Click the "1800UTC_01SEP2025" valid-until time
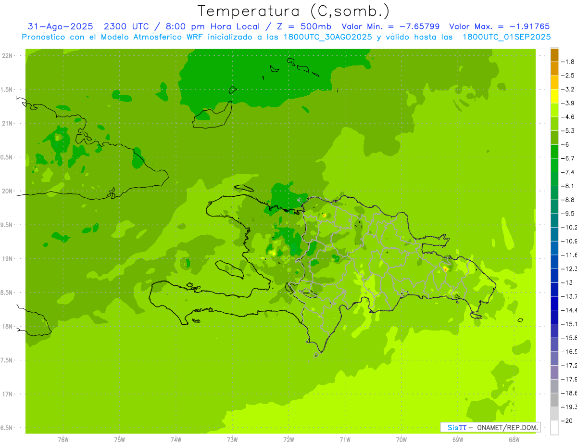Screen dimensions: 577x446 507,37
